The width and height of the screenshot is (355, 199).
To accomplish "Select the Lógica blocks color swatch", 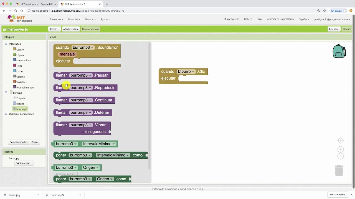I will [14, 55].
